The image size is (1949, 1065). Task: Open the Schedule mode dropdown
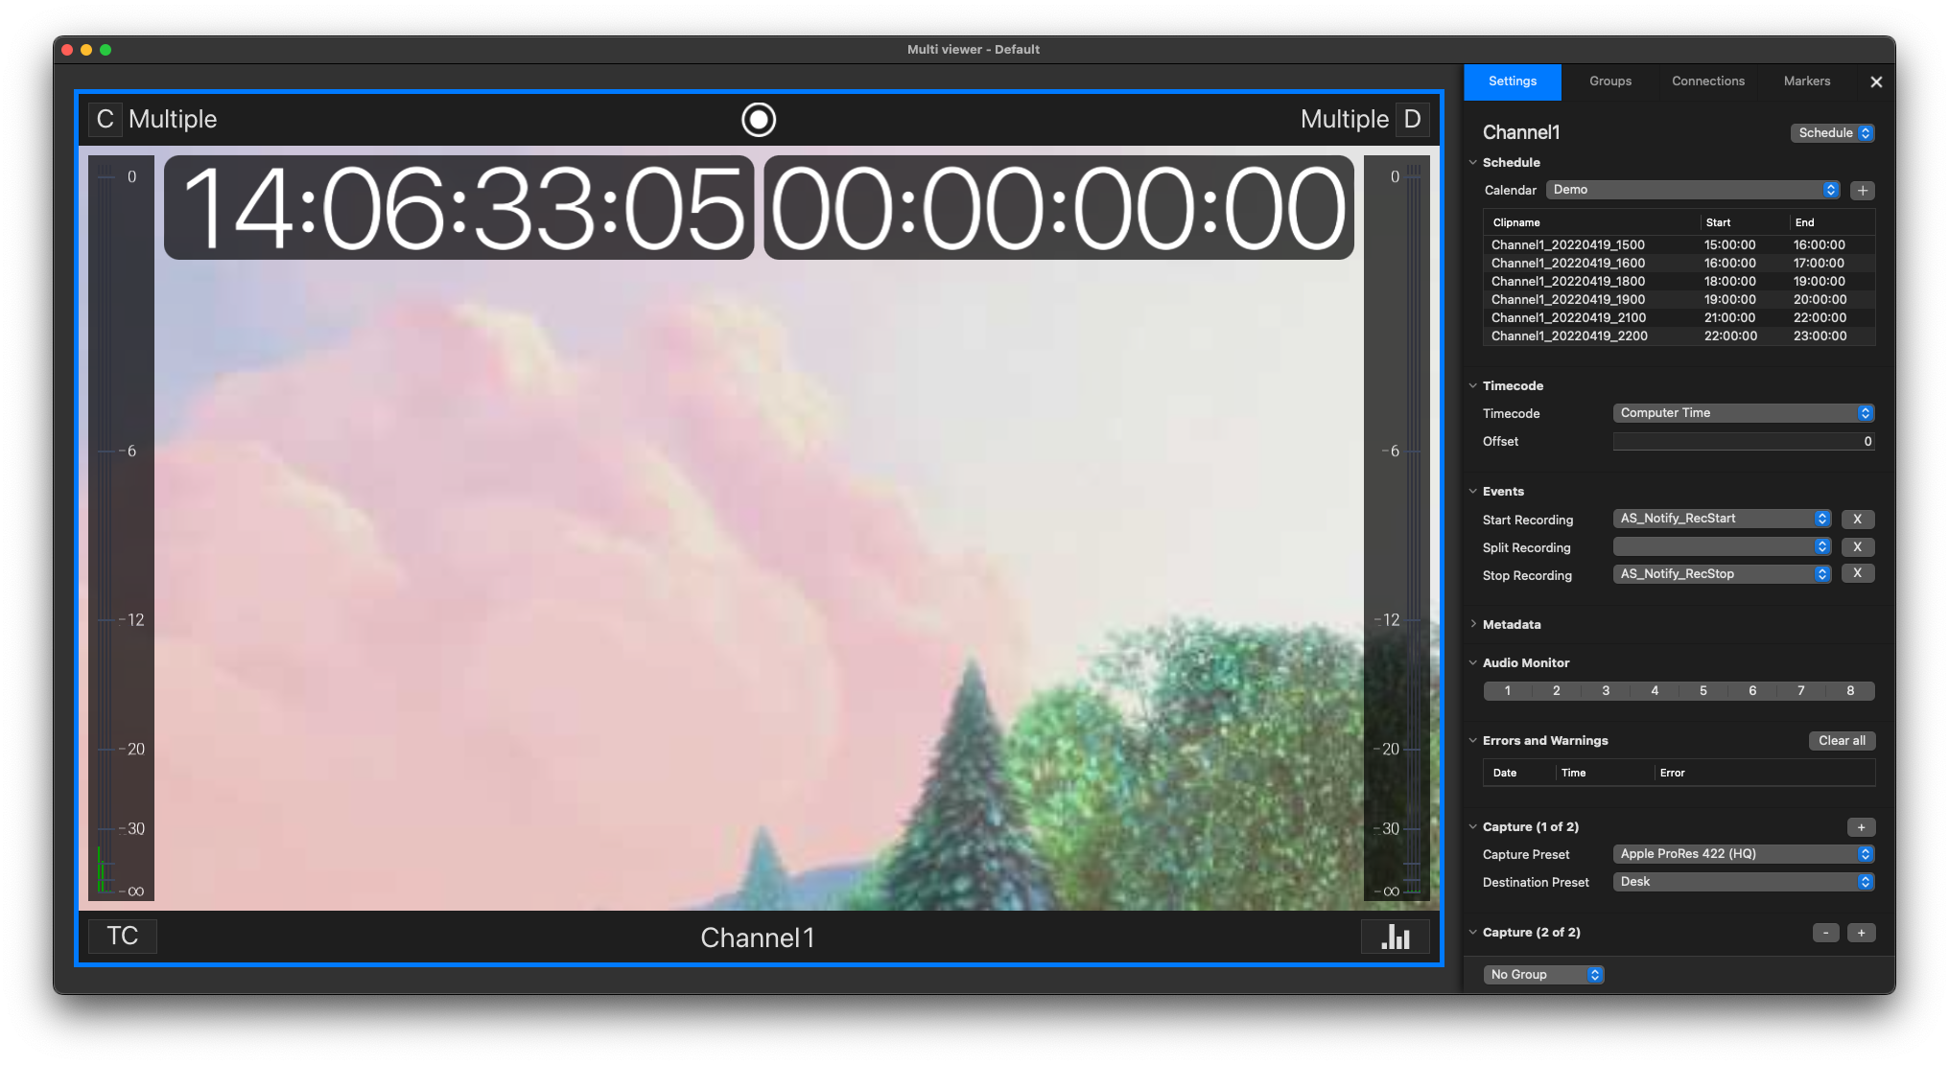(1833, 133)
